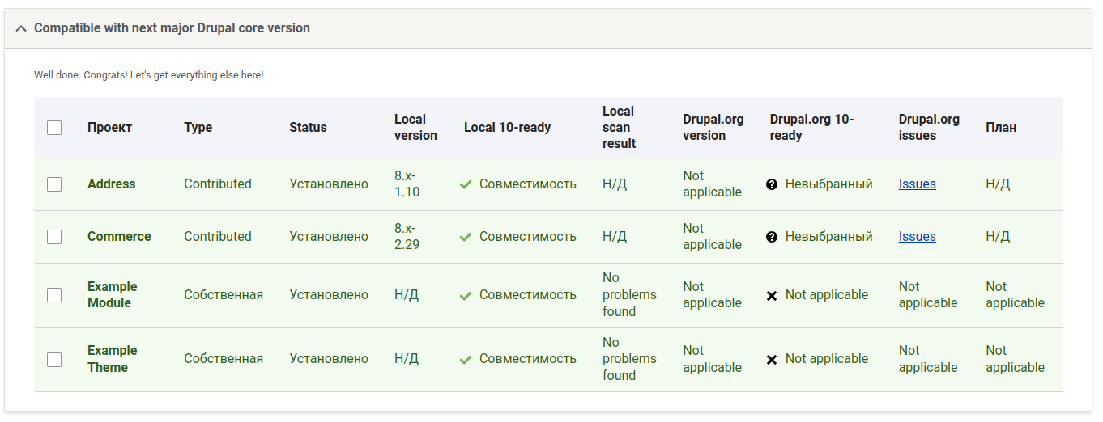This screenshot has width=1103, height=422.
Task: Select the Commerce row checkbox
Action: click(x=54, y=237)
